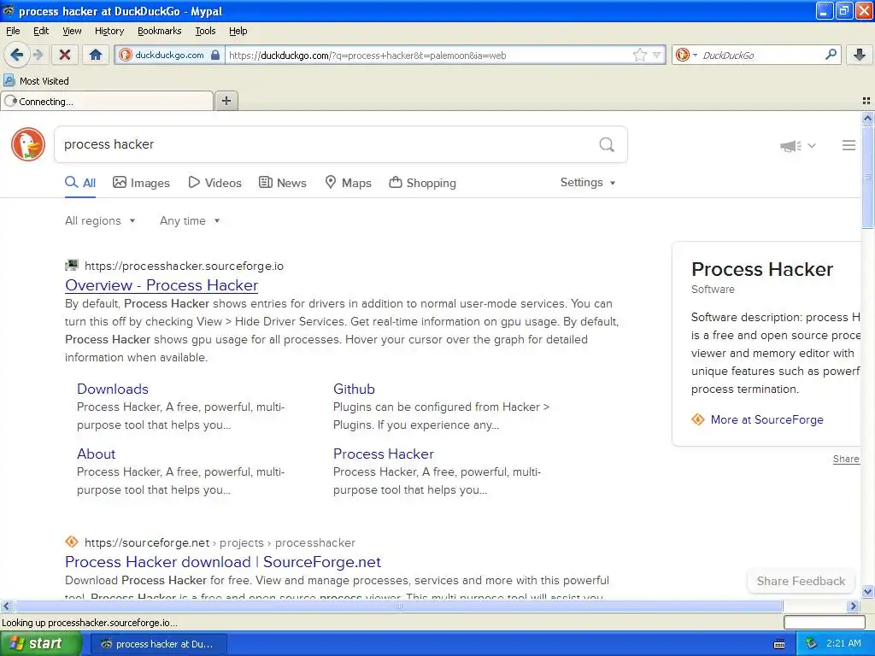Viewport: 875px width, 656px height.
Task: Click the magnifier in the browser search box
Action: click(831, 55)
